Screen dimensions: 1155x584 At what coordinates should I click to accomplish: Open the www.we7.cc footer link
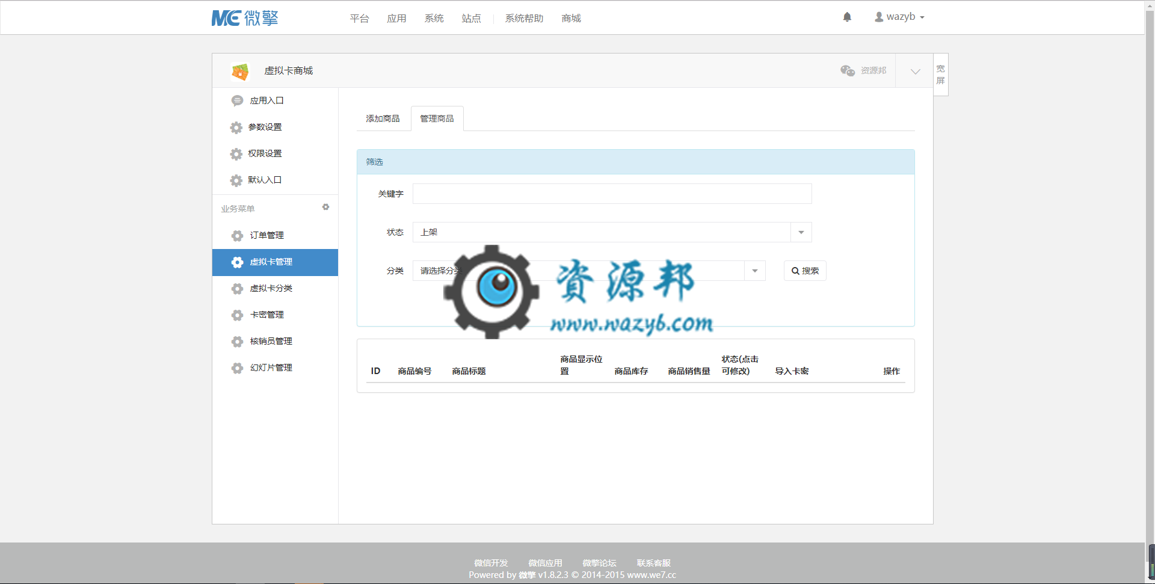651,575
